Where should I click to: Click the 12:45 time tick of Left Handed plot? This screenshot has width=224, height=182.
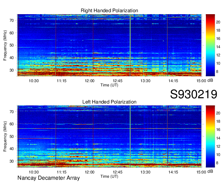(118, 172)
